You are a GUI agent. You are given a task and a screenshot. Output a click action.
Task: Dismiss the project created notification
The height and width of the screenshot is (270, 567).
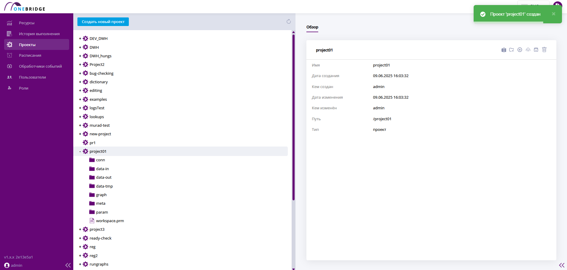(x=553, y=14)
